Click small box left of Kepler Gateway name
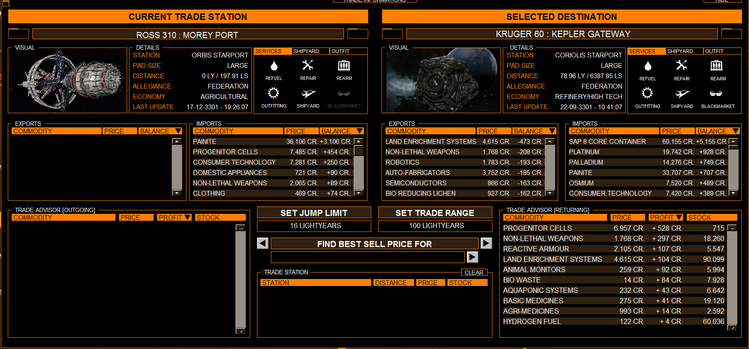 coord(392,34)
